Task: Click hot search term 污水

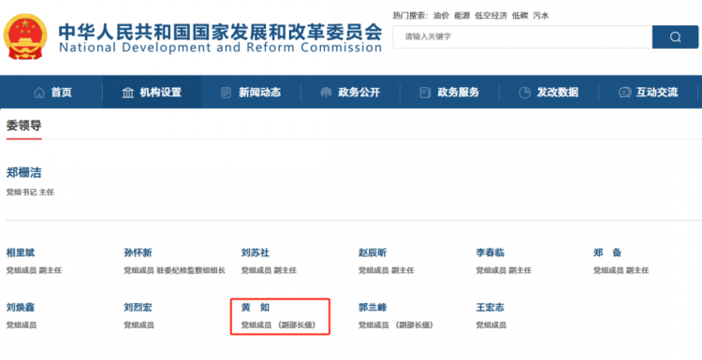Action: pyautogui.click(x=541, y=16)
